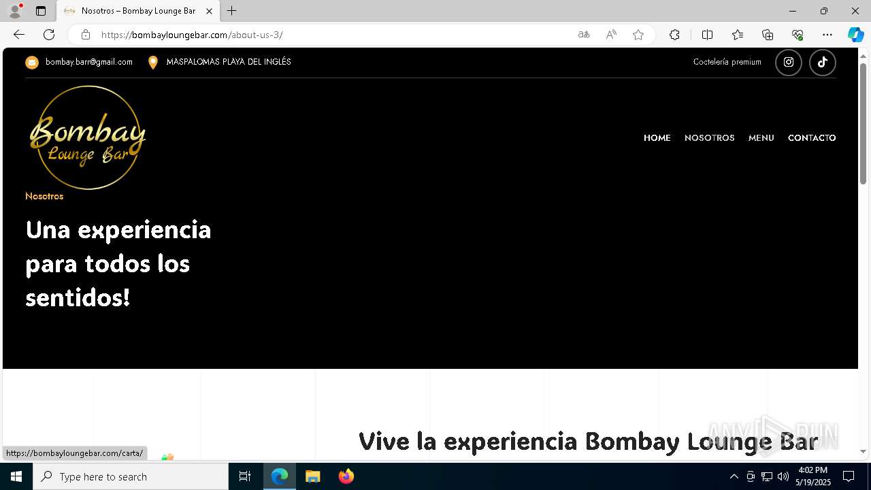Click MASPALOMAS PLAYA DEL INGLÉS address text

[x=229, y=62]
